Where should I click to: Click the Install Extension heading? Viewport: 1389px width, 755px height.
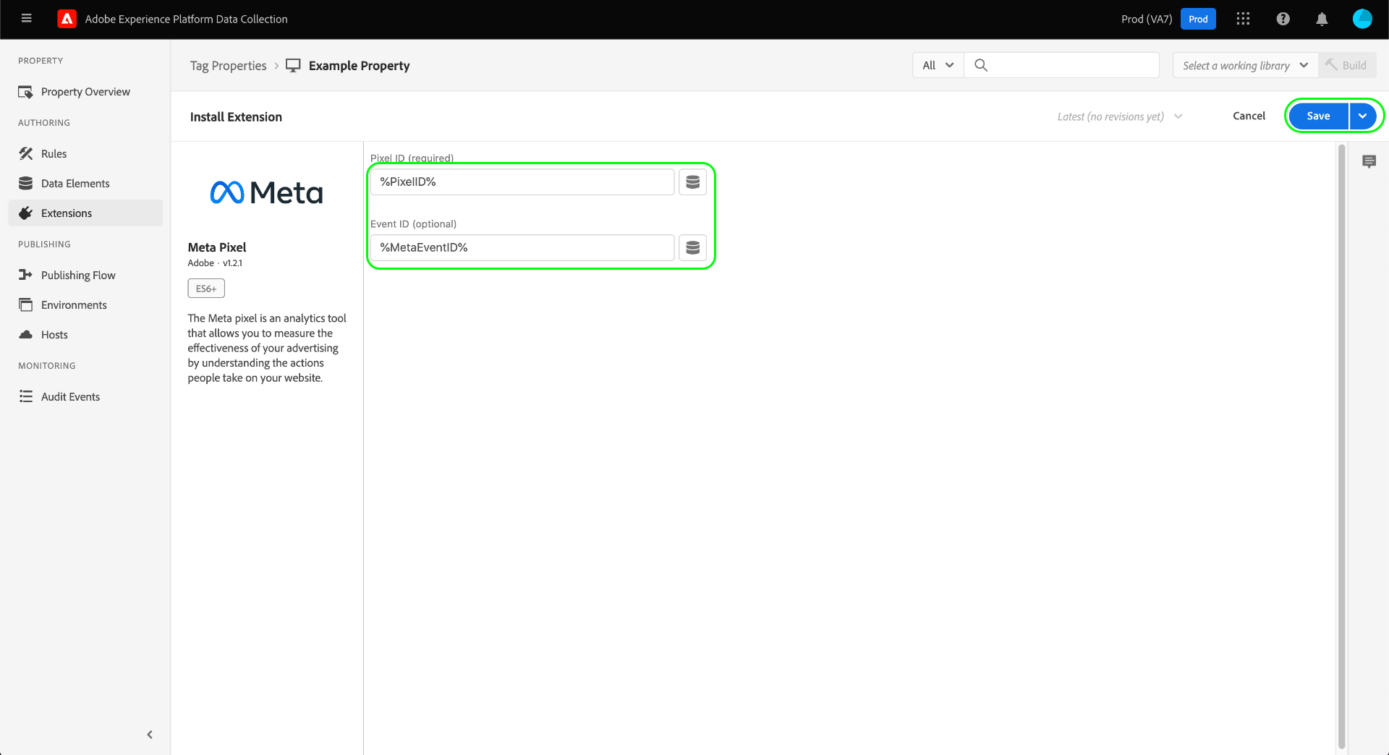pyautogui.click(x=236, y=116)
